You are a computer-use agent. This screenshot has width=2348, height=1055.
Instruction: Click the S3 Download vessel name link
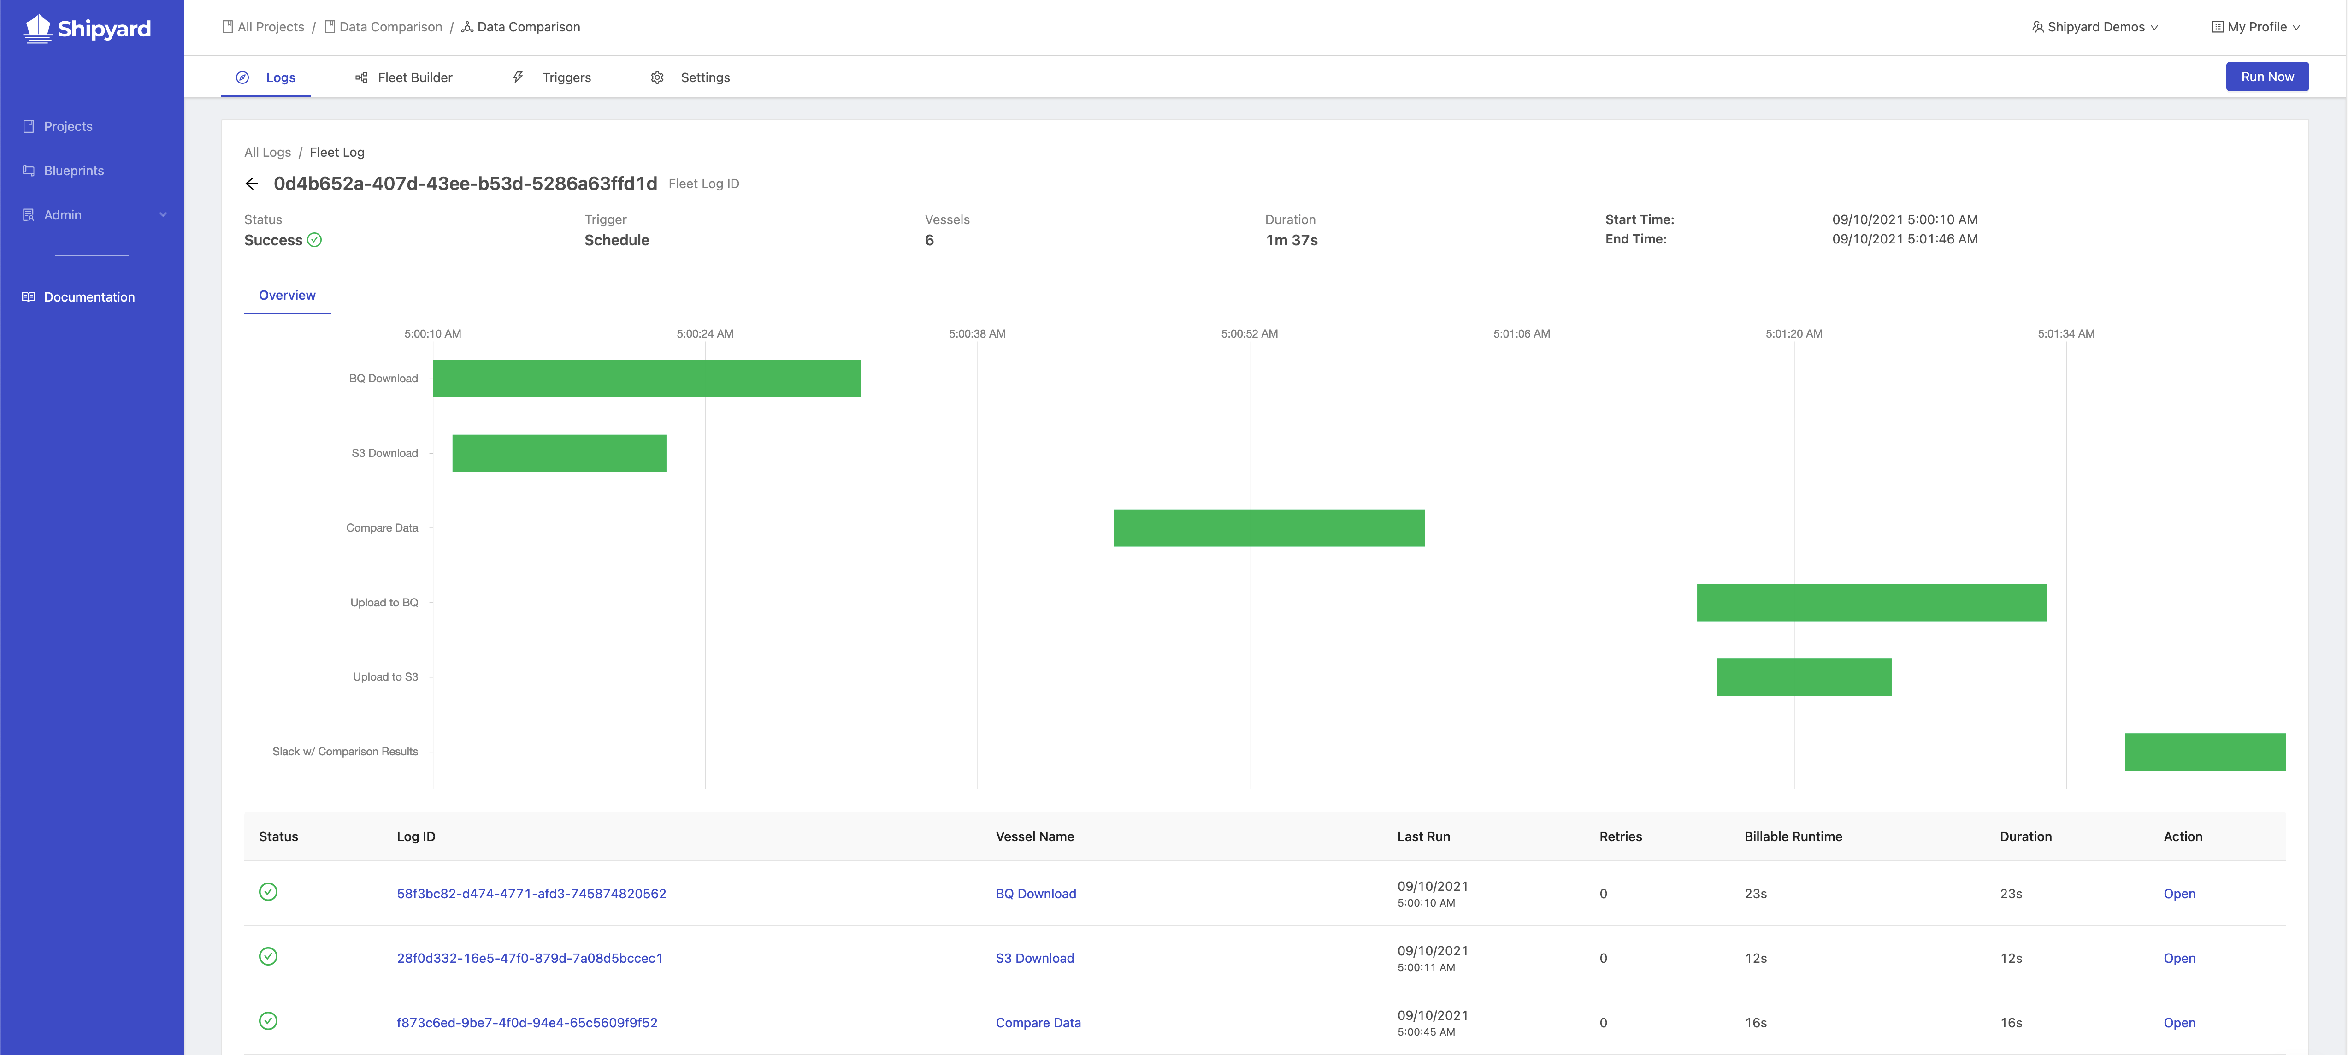pyautogui.click(x=1034, y=958)
